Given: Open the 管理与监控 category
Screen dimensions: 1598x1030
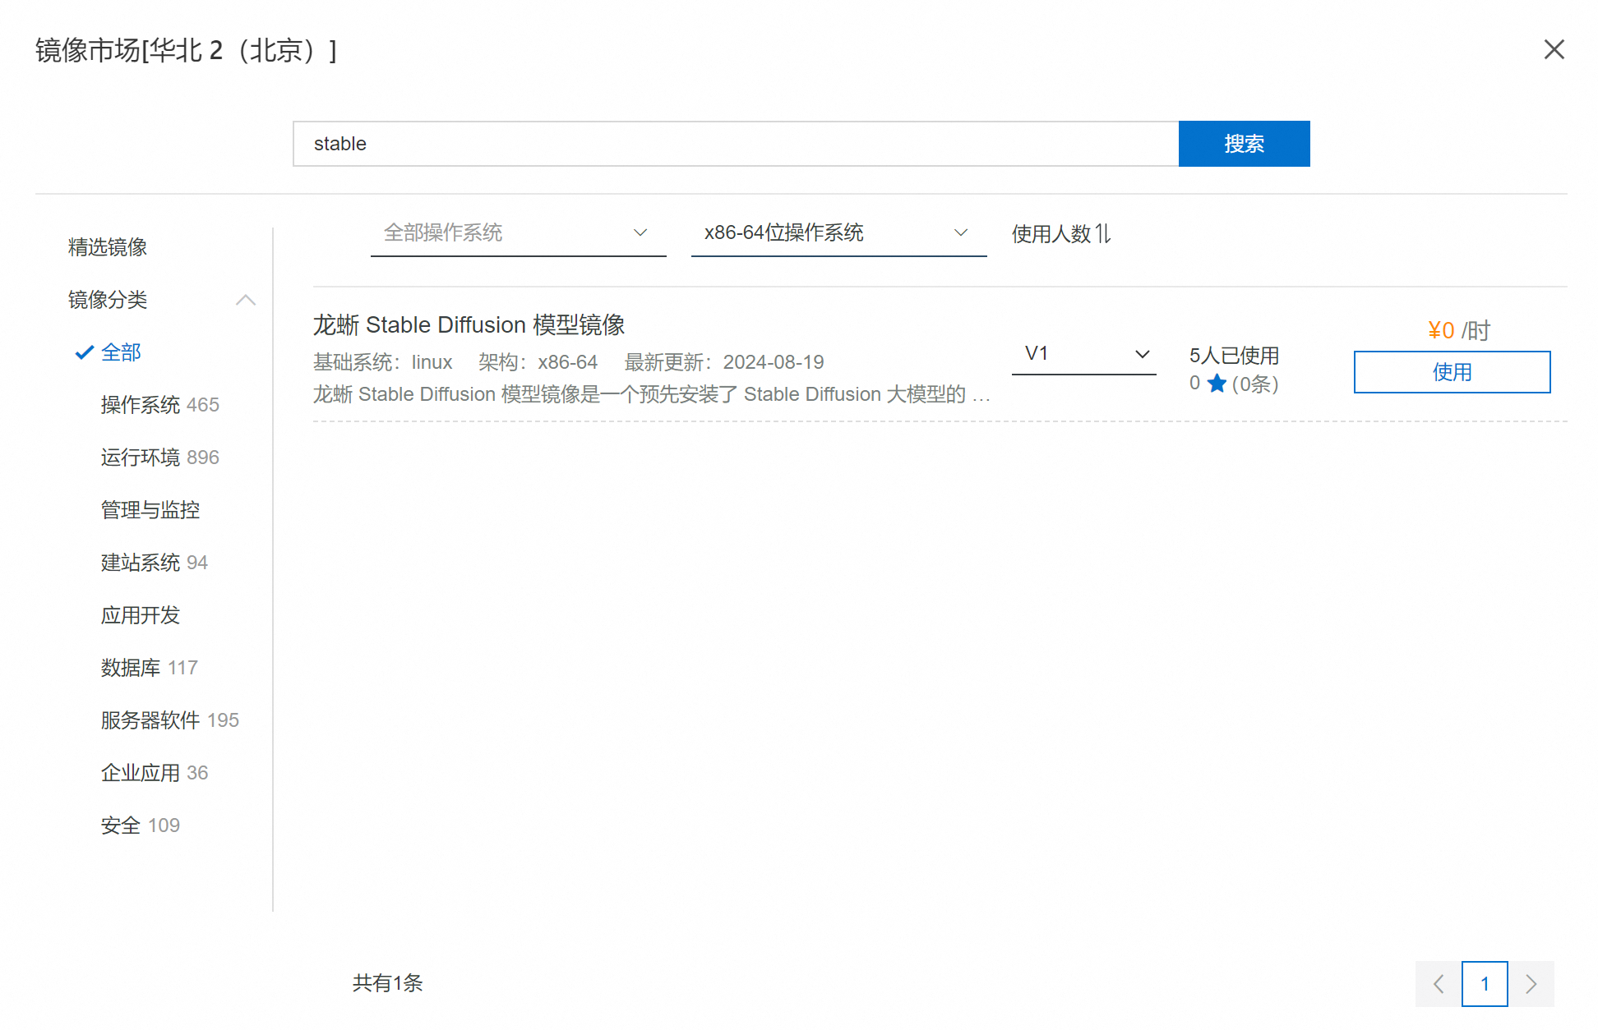Looking at the screenshot, I should pyautogui.click(x=150, y=510).
